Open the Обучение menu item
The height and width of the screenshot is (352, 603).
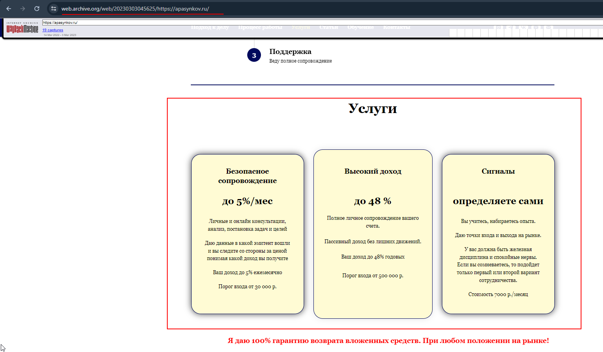click(360, 27)
